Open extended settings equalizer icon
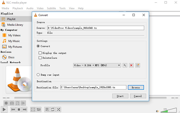 coord(39,109)
